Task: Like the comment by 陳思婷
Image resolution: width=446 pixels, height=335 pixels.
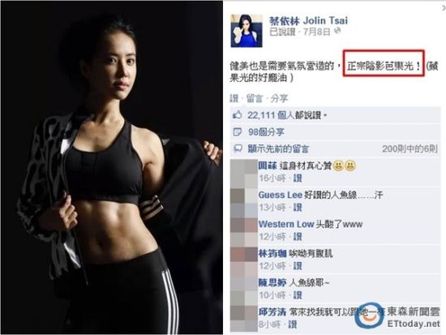Action: click(298, 295)
